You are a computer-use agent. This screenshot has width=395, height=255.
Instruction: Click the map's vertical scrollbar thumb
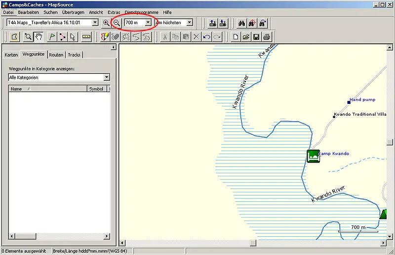coord(390,142)
